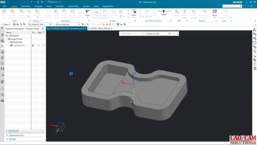Adjust the animation Speed slider
Viewport: 257px width, 145px height.
[164, 11]
